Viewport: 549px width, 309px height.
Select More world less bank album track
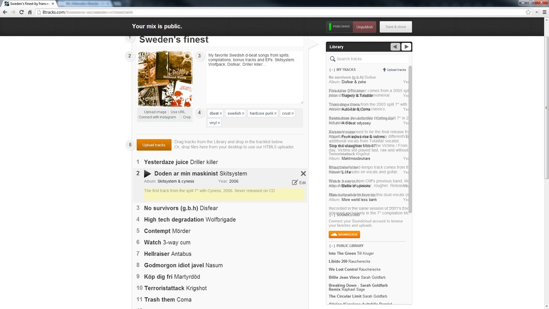point(359,199)
